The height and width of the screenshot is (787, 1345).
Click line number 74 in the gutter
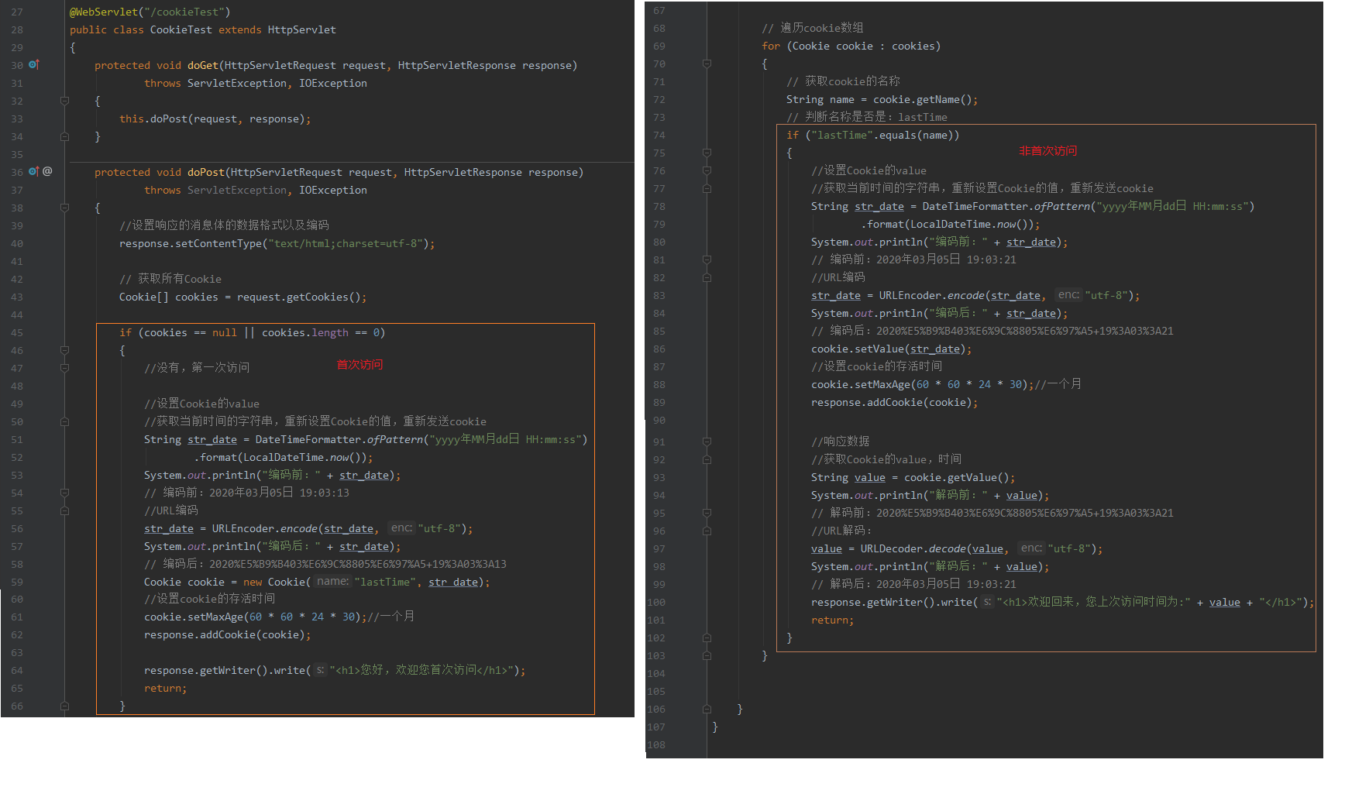[659, 135]
